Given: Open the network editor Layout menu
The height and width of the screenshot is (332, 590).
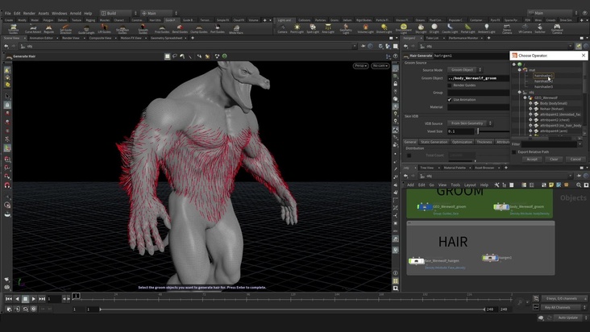Looking at the screenshot, I should click(470, 185).
